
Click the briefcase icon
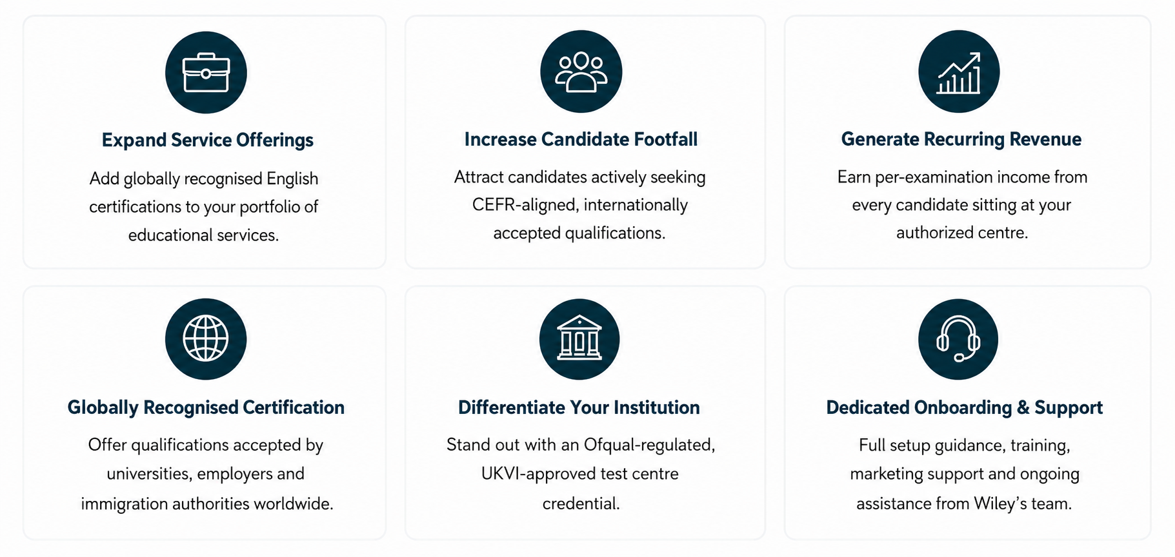coord(206,72)
